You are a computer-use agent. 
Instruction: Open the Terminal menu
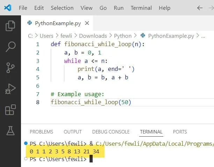[x=141, y=8]
